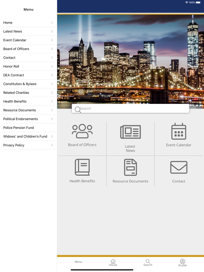This screenshot has width=204, height=272.
Task: Click the chevron beside Constitution & Bylaws
Action: point(52,84)
